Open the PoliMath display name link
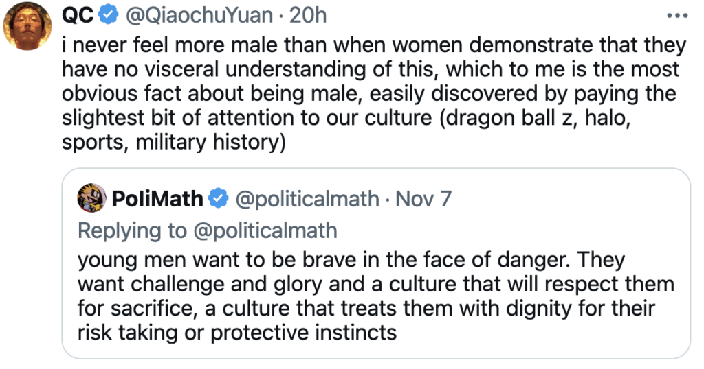Image resolution: width=704 pixels, height=369 pixels. (158, 199)
